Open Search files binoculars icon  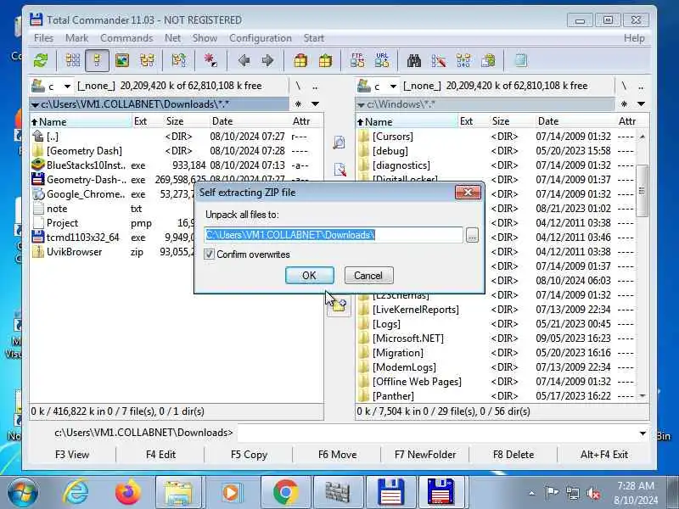click(x=414, y=60)
